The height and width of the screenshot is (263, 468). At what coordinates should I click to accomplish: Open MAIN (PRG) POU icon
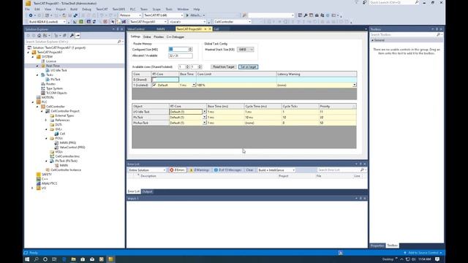(x=56, y=143)
